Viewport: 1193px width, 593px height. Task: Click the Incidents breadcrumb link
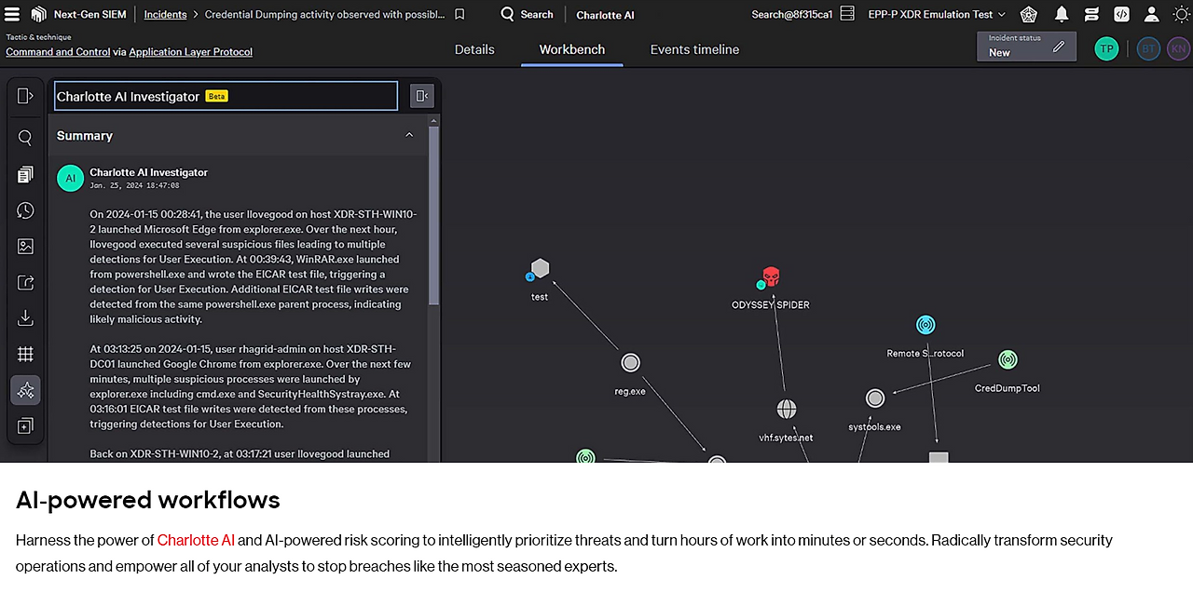165,14
